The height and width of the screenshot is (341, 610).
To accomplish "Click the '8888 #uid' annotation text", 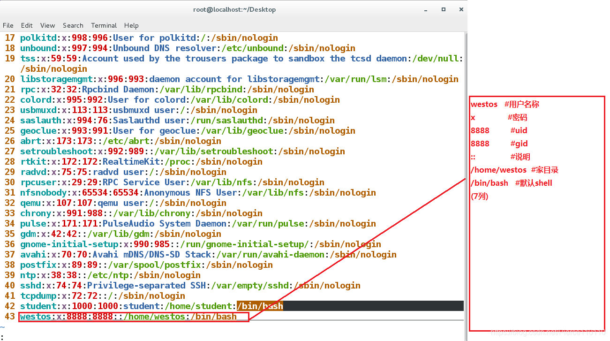I will pyautogui.click(x=499, y=130).
